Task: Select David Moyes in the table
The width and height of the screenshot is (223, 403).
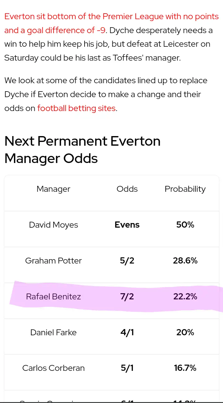Action: pyautogui.click(x=53, y=225)
